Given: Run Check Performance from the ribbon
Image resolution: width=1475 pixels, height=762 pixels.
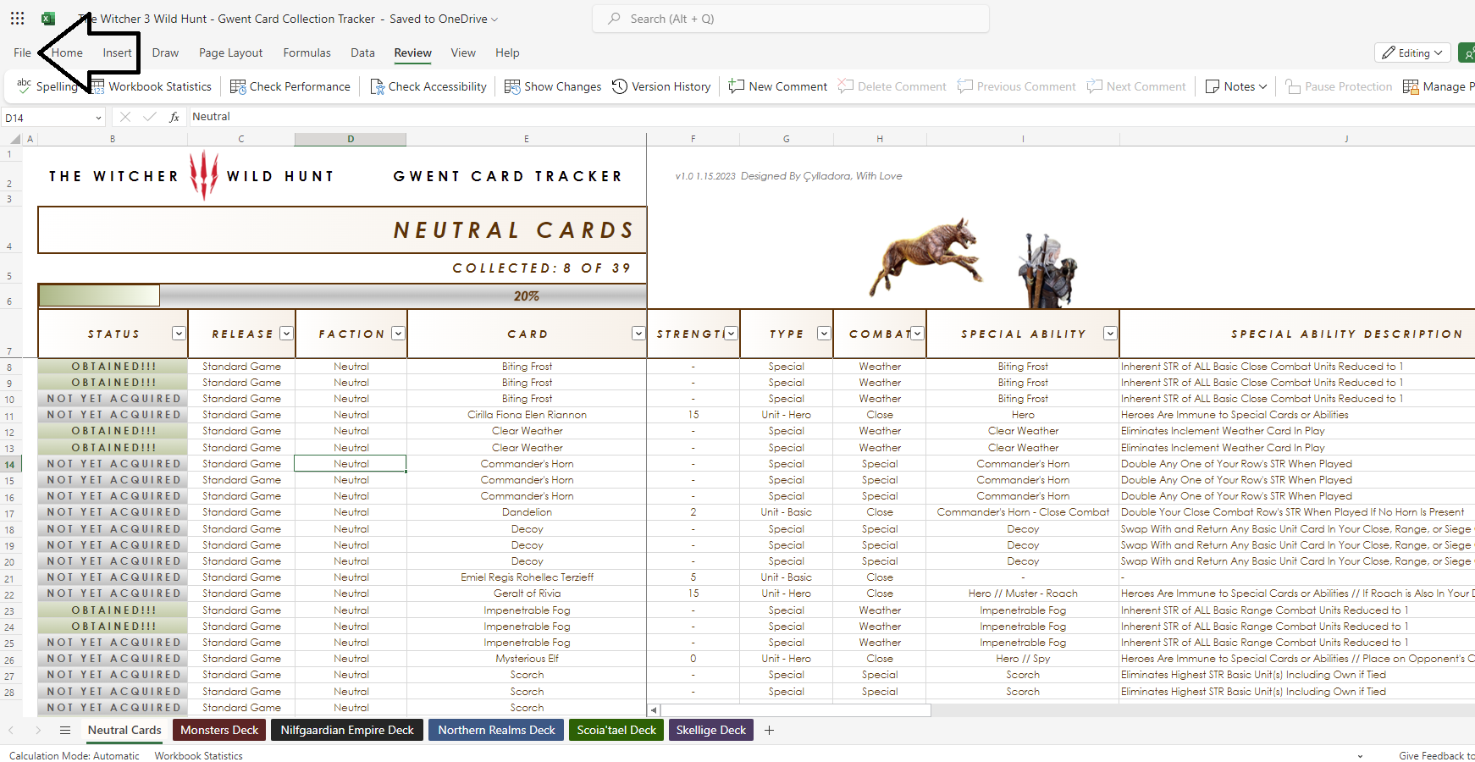Looking at the screenshot, I should pos(290,86).
